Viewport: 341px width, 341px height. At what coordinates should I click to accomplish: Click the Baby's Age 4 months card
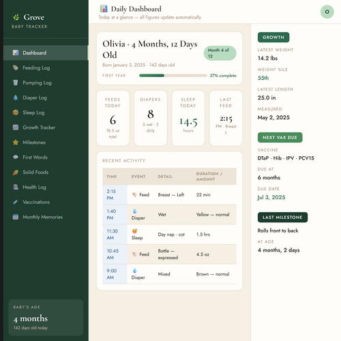[x=46, y=318]
